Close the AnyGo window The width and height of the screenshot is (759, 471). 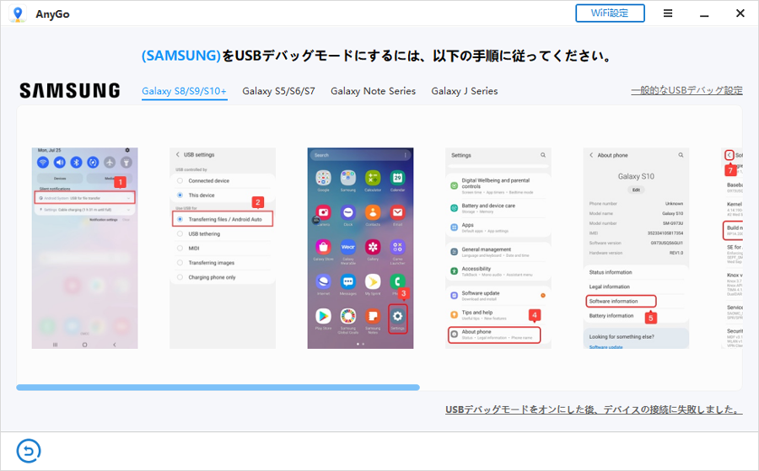740,13
